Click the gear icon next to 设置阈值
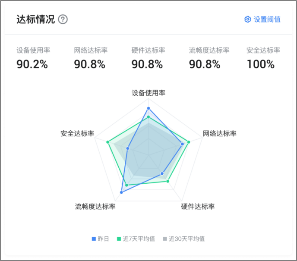The image size is (297, 261). pos(247,19)
